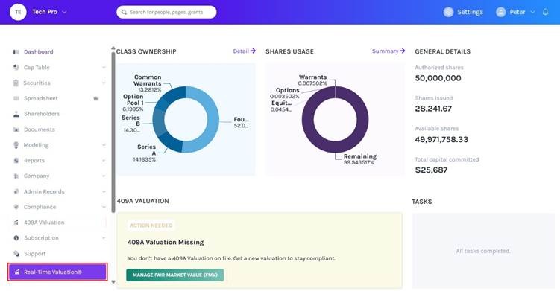Open the Dashboard sidebar icon
This screenshot has width=560, height=291.
pyautogui.click(x=16, y=51)
